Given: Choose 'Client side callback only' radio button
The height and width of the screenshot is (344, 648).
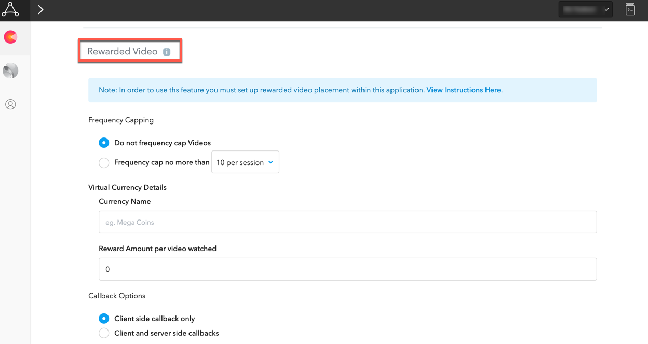Looking at the screenshot, I should (104, 319).
